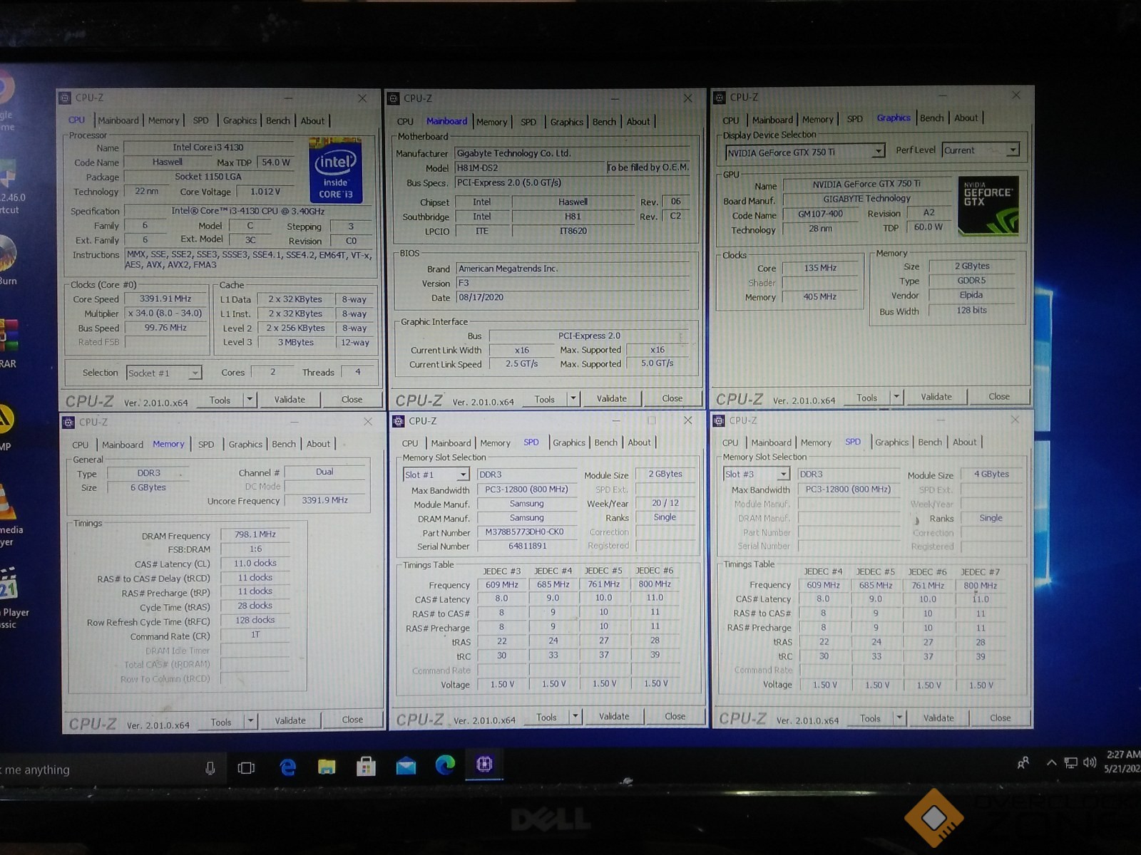The image size is (1141, 855).
Task: Click CPU-Z title bar icon in Graphics window
Action: (x=719, y=97)
